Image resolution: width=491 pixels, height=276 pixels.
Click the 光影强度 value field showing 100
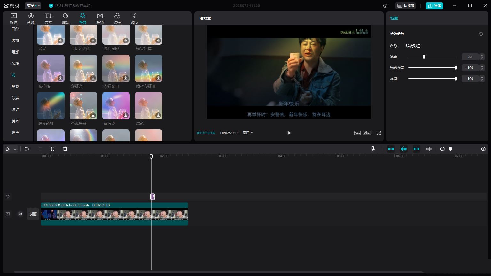(x=470, y=68)
